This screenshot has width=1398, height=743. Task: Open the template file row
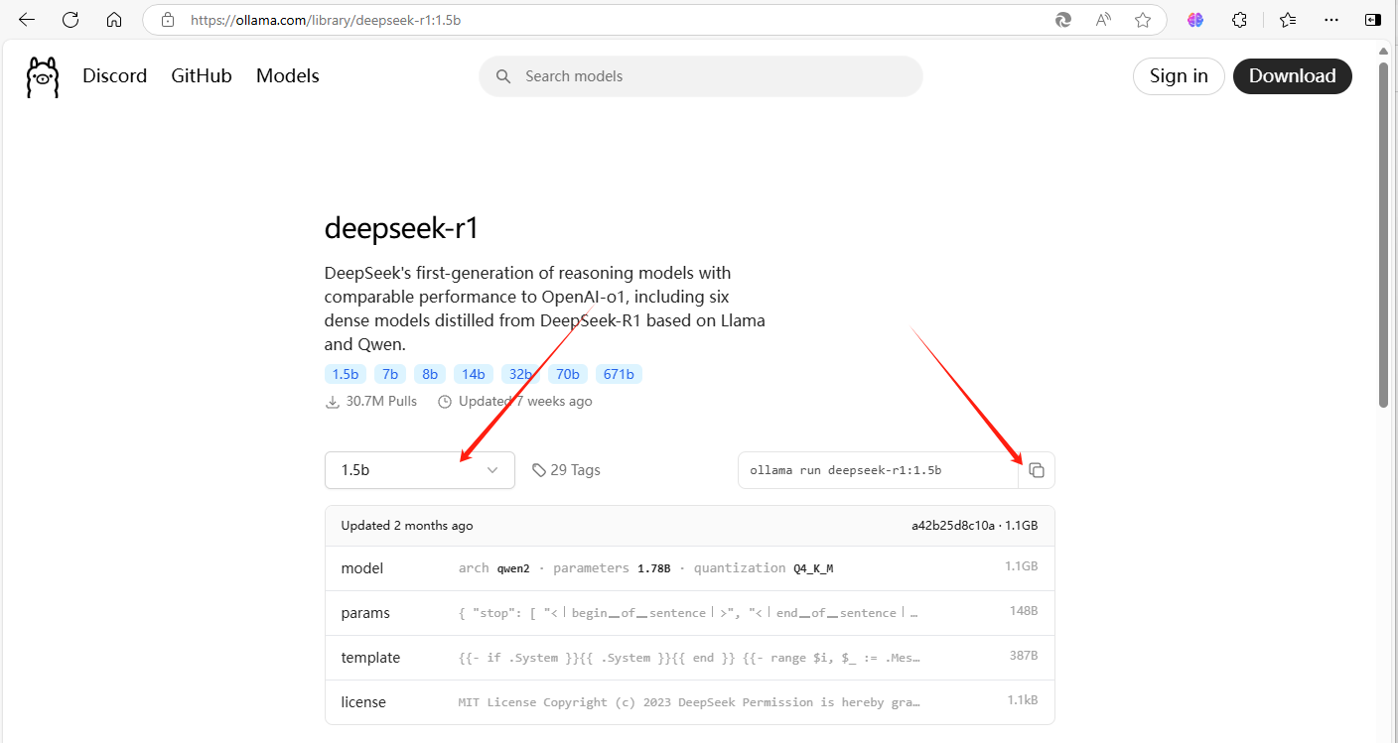pos(690,658)
